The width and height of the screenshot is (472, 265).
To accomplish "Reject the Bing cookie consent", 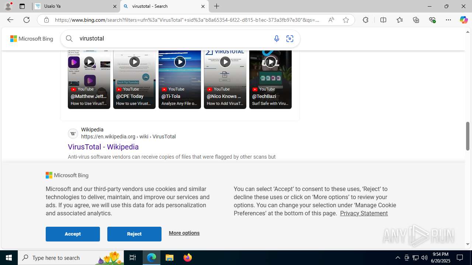I will pos(134,234).
